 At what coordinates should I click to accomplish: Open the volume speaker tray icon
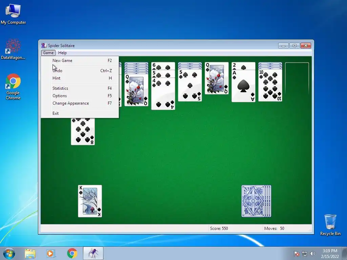[x=312, y=254]
